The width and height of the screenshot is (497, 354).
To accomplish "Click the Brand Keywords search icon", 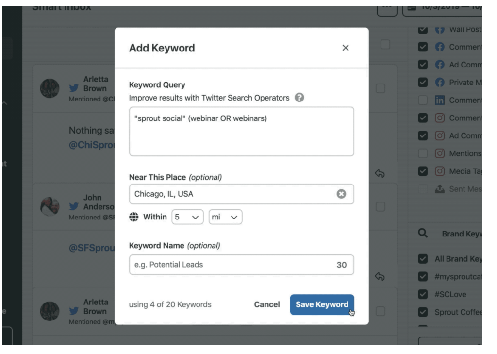I will [423, 233].
